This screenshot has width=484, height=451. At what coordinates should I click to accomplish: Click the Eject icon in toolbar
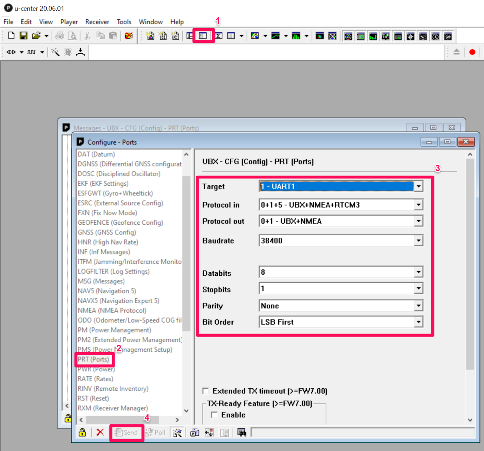[456, 52]
